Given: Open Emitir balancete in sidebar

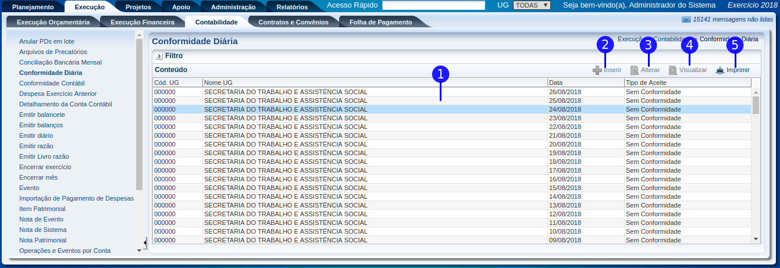Looking at the screenshot, I should [42, 115].
